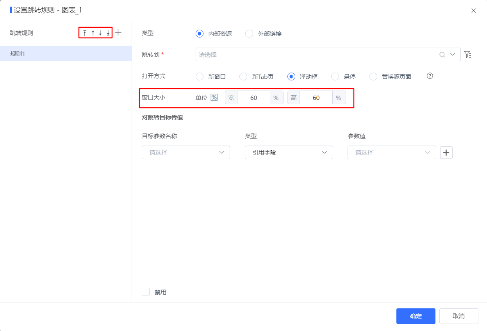Select 外部链接 radio button
This screenshot has width=487, height=331.
point(249,34)
